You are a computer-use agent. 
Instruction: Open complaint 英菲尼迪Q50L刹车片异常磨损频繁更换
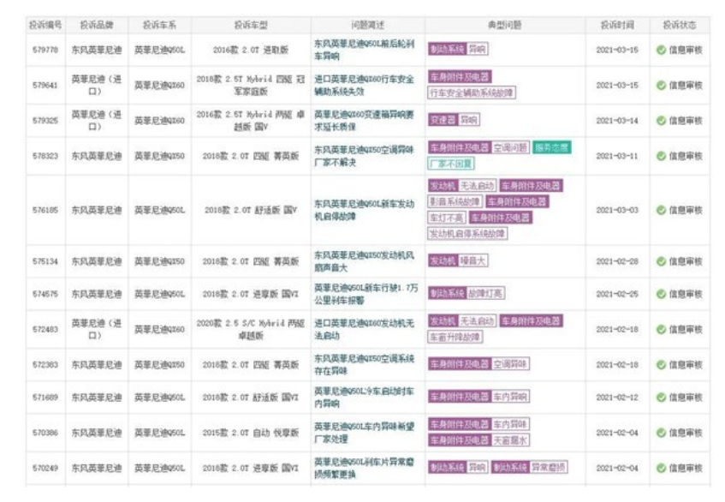pyautogui.click(x=365, y=469)
